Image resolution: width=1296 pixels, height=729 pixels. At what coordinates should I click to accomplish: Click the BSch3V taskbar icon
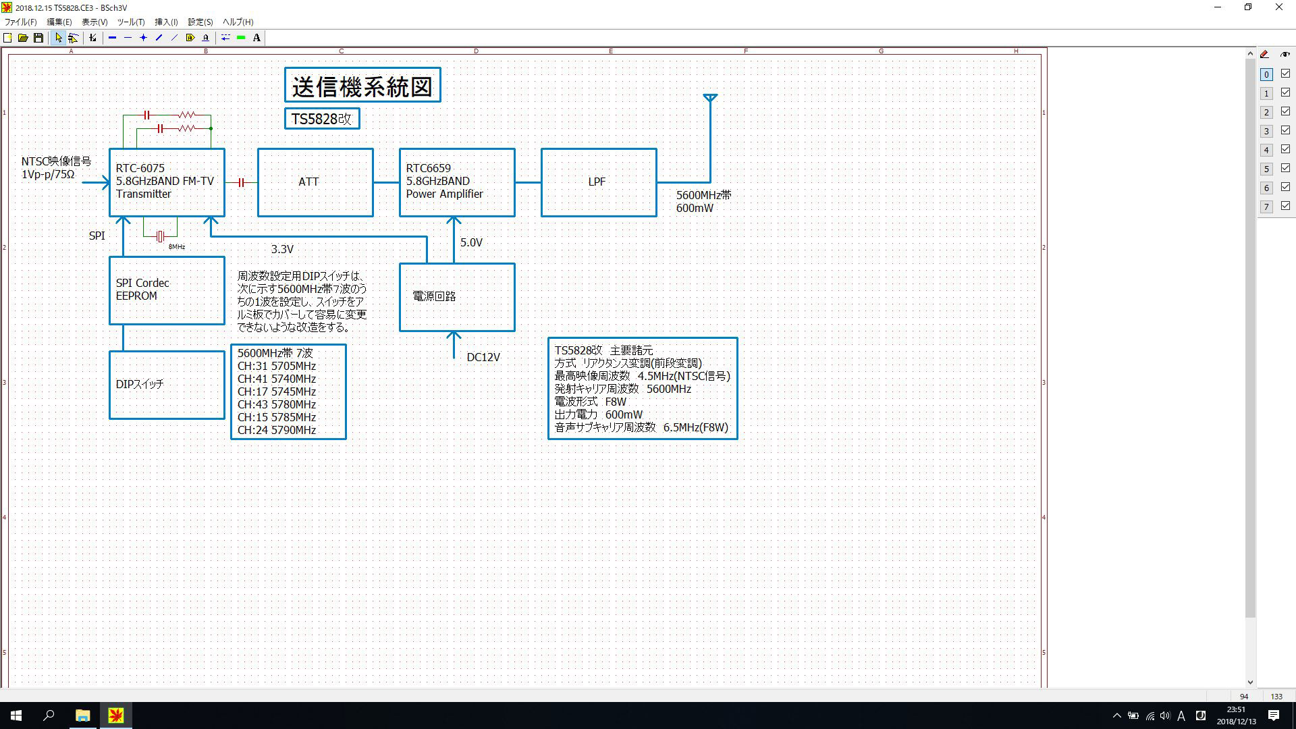[x=115, y=715]
